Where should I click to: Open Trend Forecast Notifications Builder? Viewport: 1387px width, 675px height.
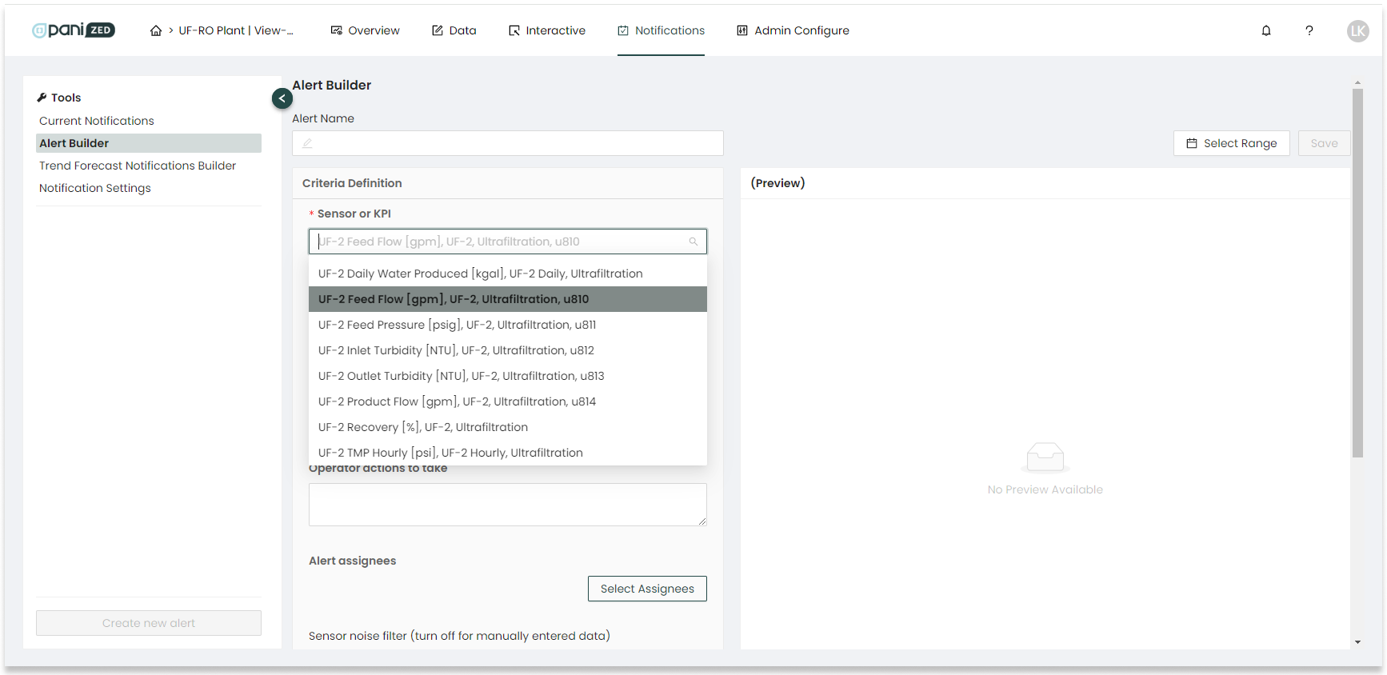(138, 166)
